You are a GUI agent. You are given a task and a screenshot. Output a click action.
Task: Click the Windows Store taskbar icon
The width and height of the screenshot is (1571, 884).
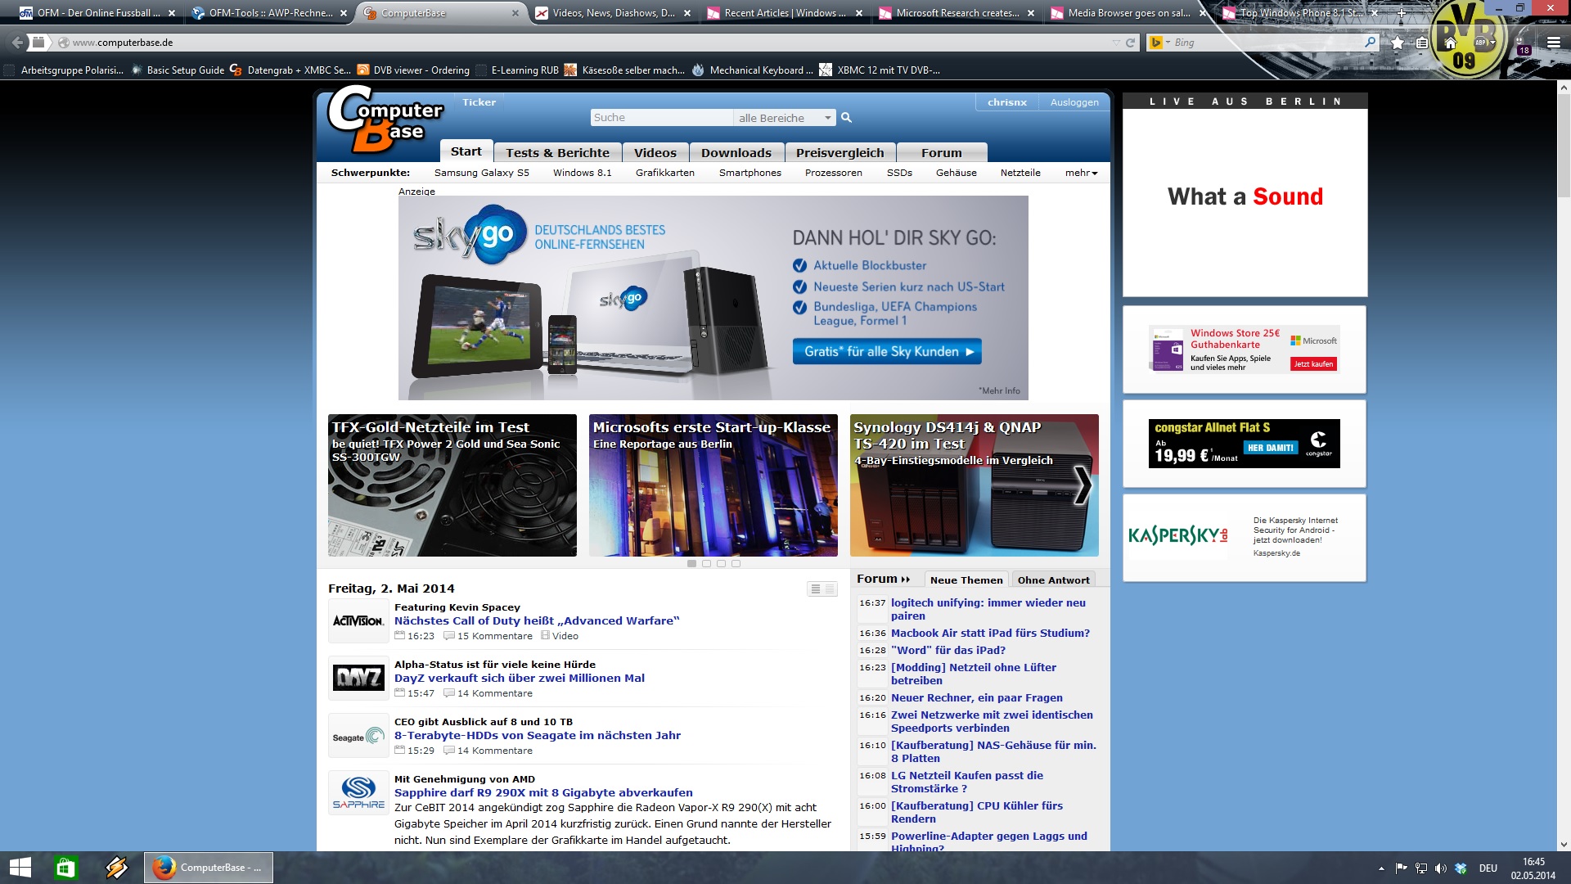(x=65, y=868)
